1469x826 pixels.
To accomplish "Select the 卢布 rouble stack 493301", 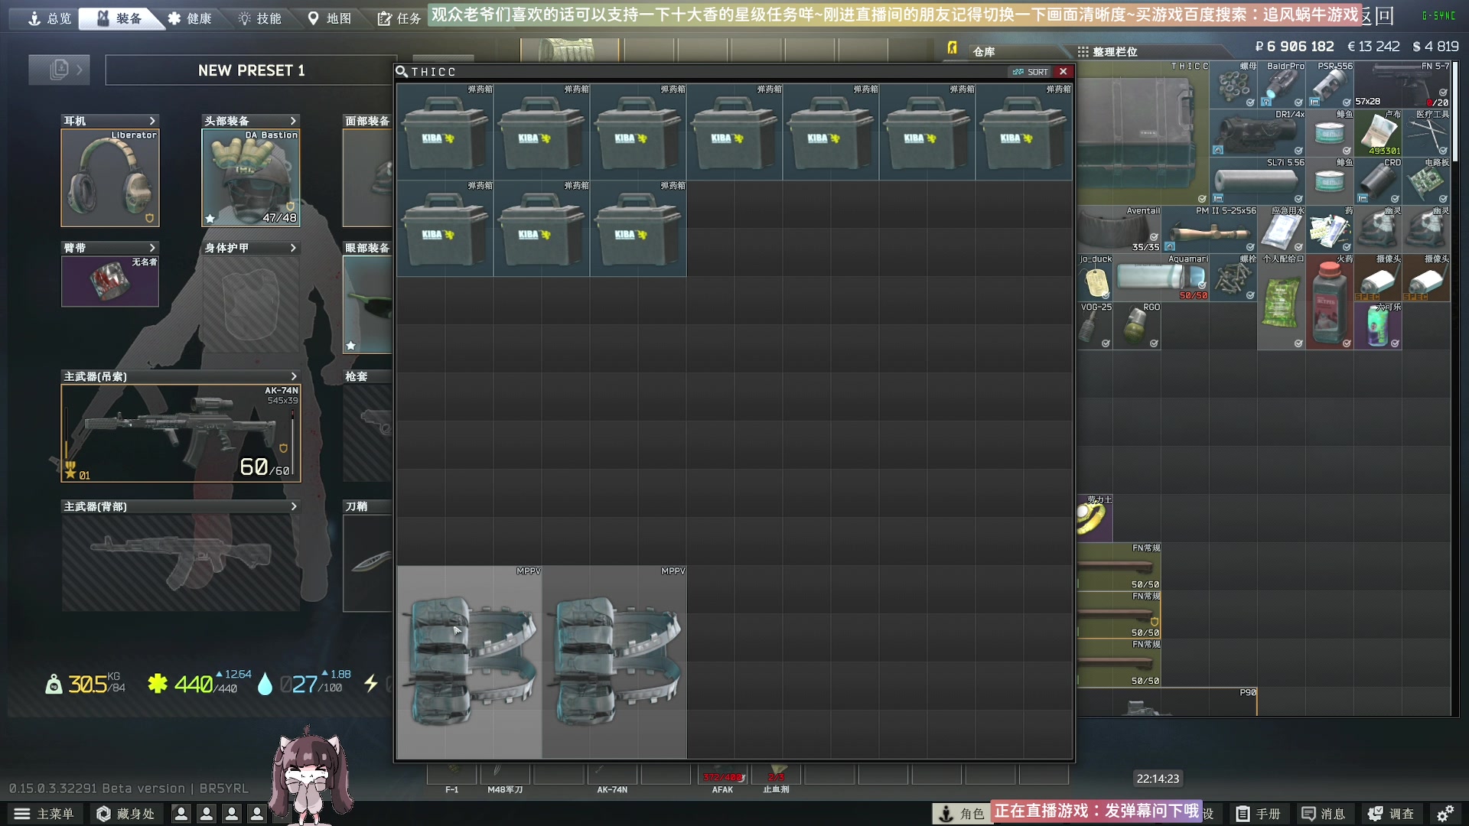I will (1378, 133).
